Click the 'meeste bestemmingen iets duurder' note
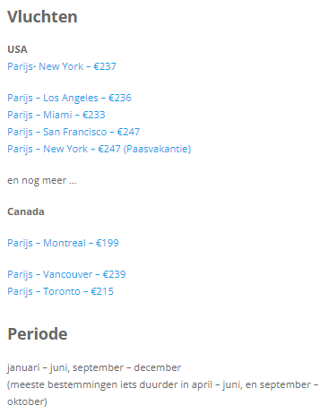Image resolution: width=328 pixels, height=414 pixels. (x=92, y=384)
